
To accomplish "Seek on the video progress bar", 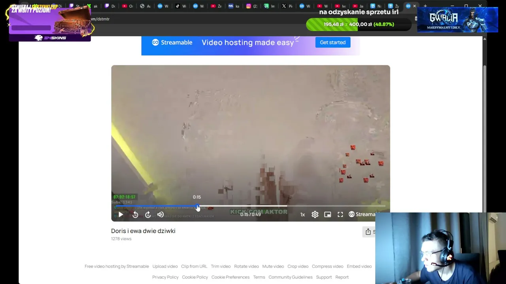I will pos(250,206).
